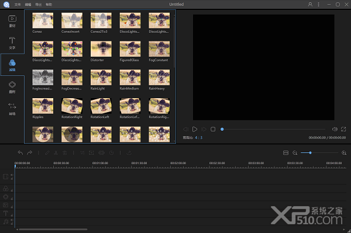
Task: Select the RotationLeft filter thumbnail
Action: [x=101, y=106]
